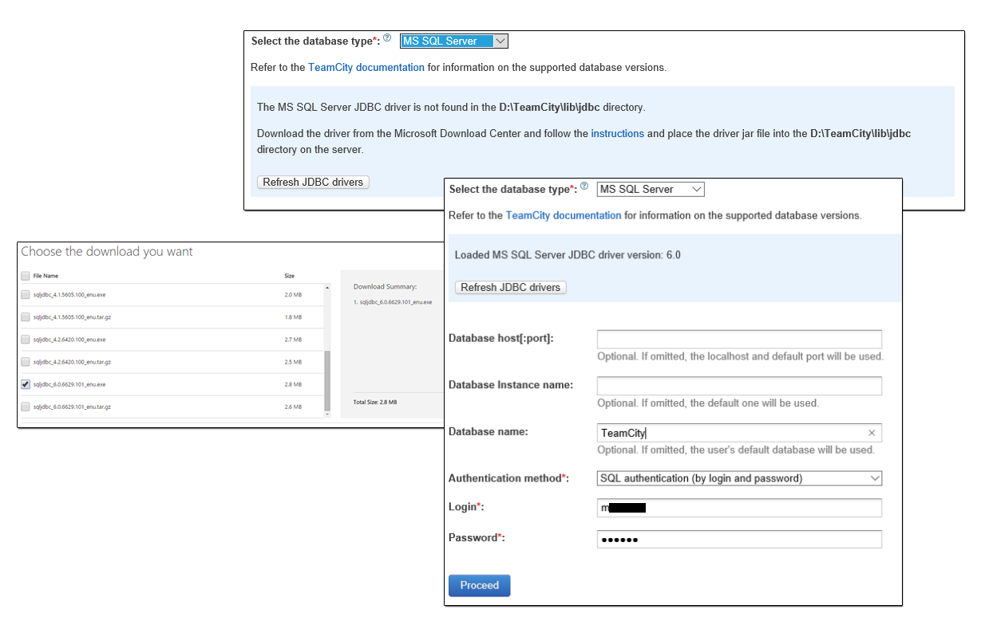
Task: Open MS SQL Server dropdown in front panel
Action: coord(651,189)
